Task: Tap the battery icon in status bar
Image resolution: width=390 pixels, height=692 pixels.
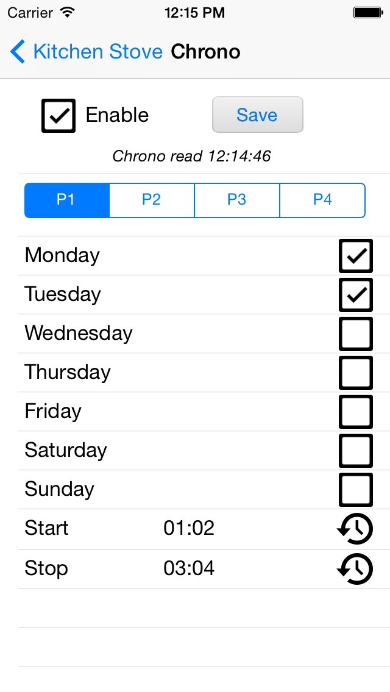Action: point(368,12)
